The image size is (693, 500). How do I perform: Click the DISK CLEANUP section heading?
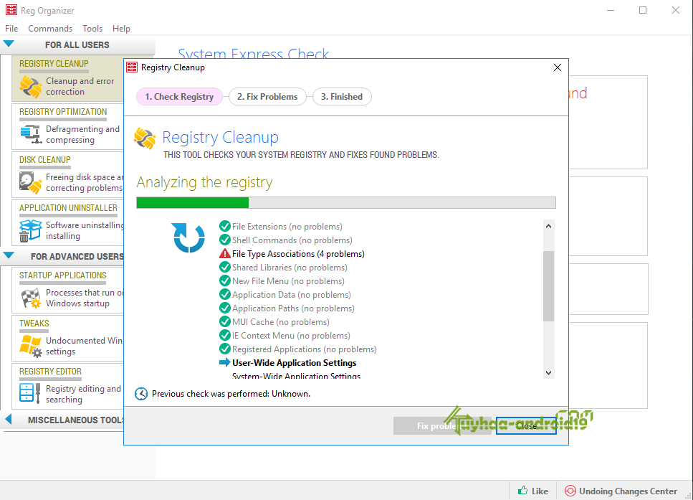[x=44, y=160]
